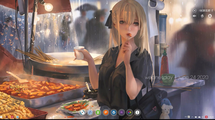Expand hidden system tray icons
This screenshot has width=215, height=120.
click(192, 117)
